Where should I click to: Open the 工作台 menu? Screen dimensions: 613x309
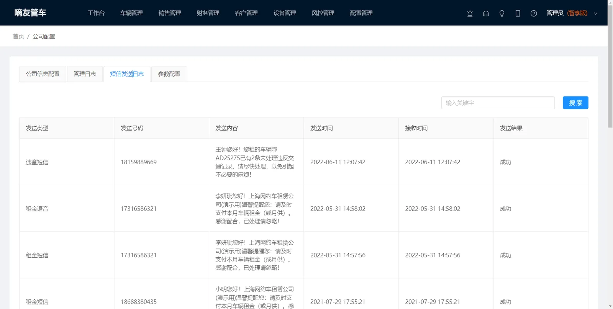(x=96, y=13)
